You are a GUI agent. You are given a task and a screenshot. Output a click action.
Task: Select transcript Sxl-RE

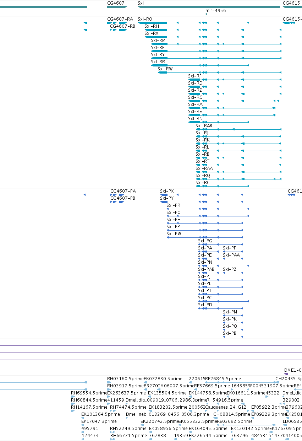[195, 112]
